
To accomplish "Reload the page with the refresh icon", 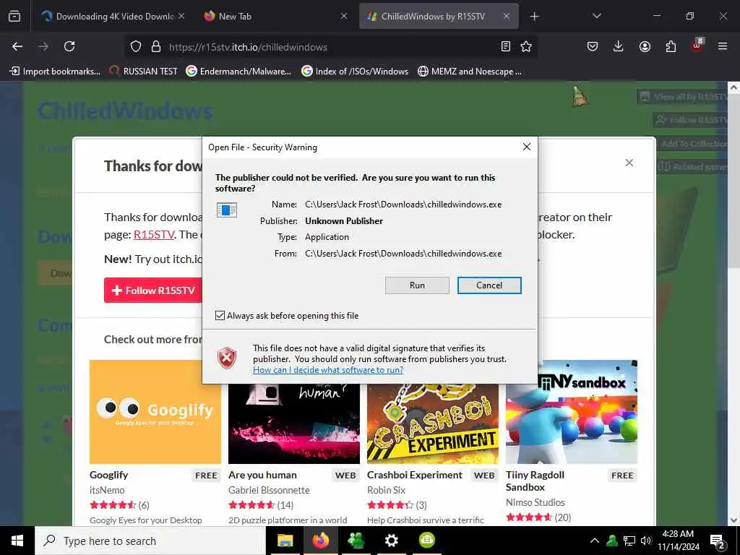I will tap(69, 46).
